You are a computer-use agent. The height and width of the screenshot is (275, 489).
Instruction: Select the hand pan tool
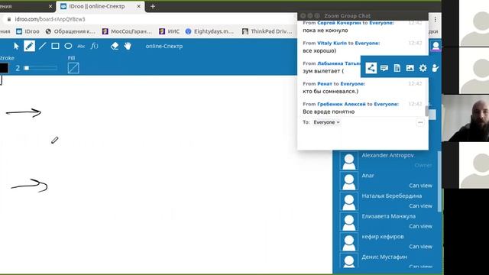coord(128,46)
